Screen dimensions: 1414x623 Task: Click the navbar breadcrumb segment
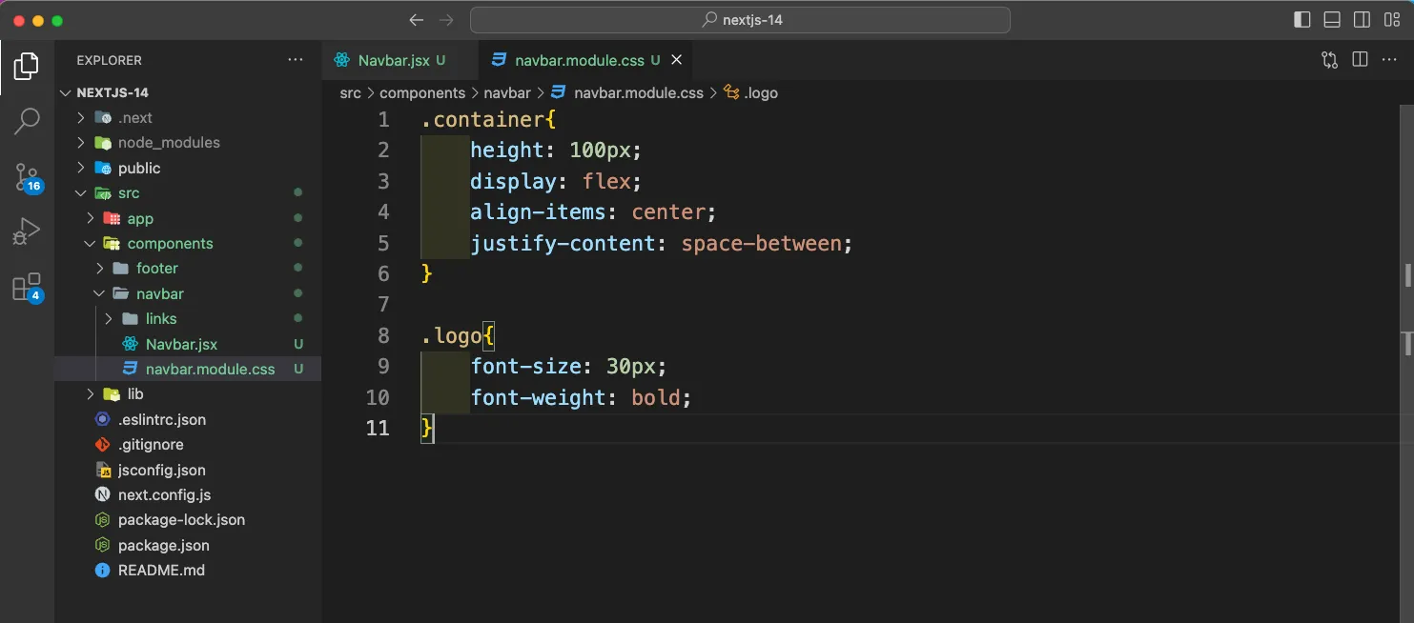[506, 92]
